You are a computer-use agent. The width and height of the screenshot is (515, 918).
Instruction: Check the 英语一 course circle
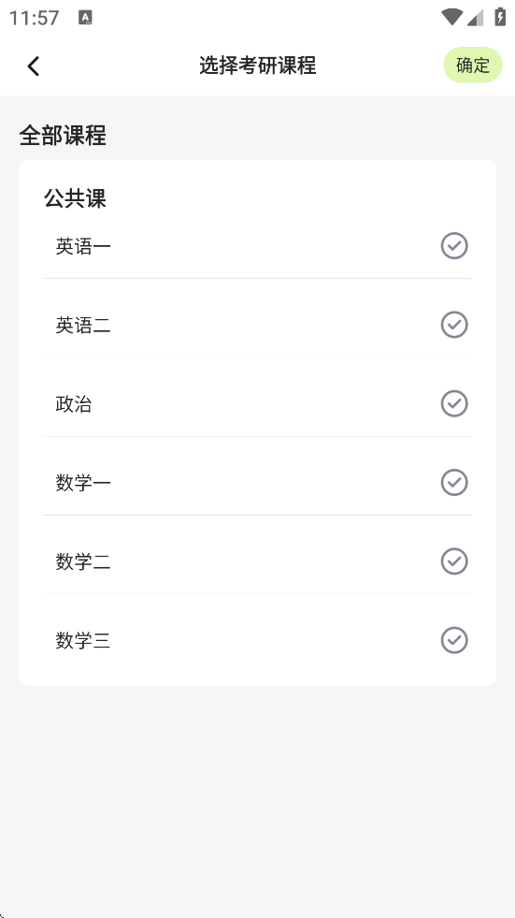(454, 245)
